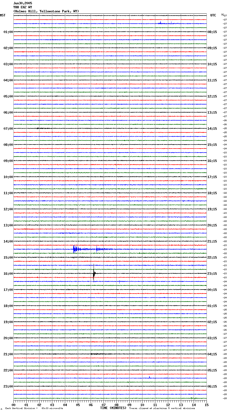Click the Each Vertical Division scale note
The width and height of the screenshot is (228, 412).
21,408
